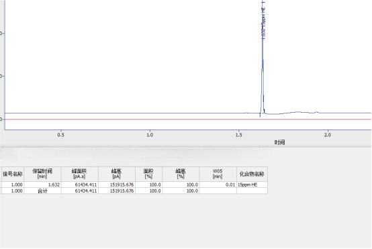Click the 面积 [%] column header
372x249 pixels.
click(x=149, y=174)
